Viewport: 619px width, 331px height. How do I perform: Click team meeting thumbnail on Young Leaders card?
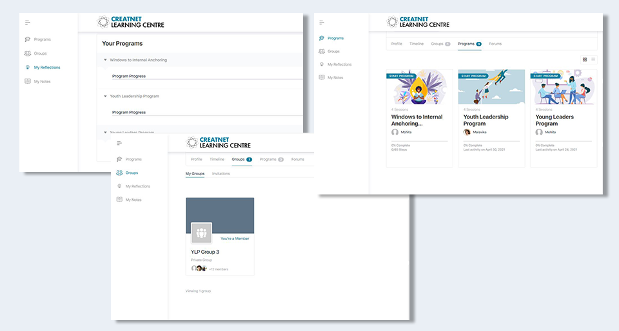point(564,87)
